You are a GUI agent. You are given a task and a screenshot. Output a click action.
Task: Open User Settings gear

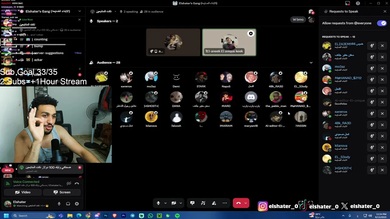point(77,204)
